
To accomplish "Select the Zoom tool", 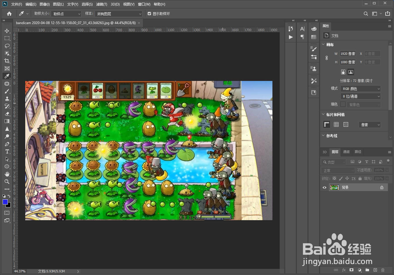I will pyautogui.click(x=7, y=182).
